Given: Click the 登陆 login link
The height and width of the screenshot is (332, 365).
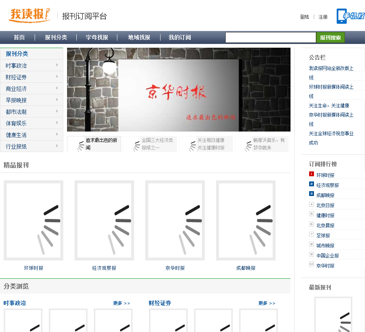Looking at the screenshot, I should coord(304,17).
